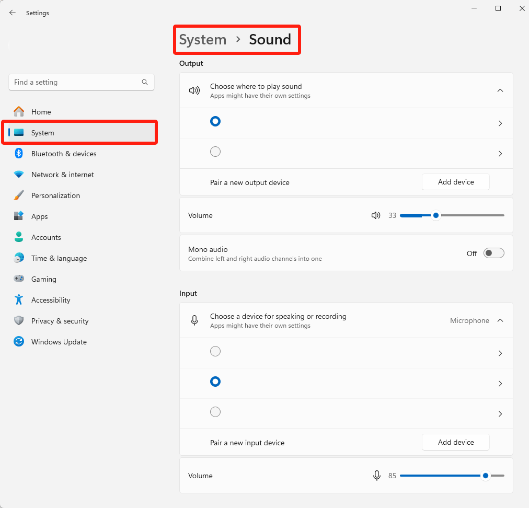This screenshot has width=529, height=508.
Task: Click the Apps icon in sidebar
Action: [19, 216]
